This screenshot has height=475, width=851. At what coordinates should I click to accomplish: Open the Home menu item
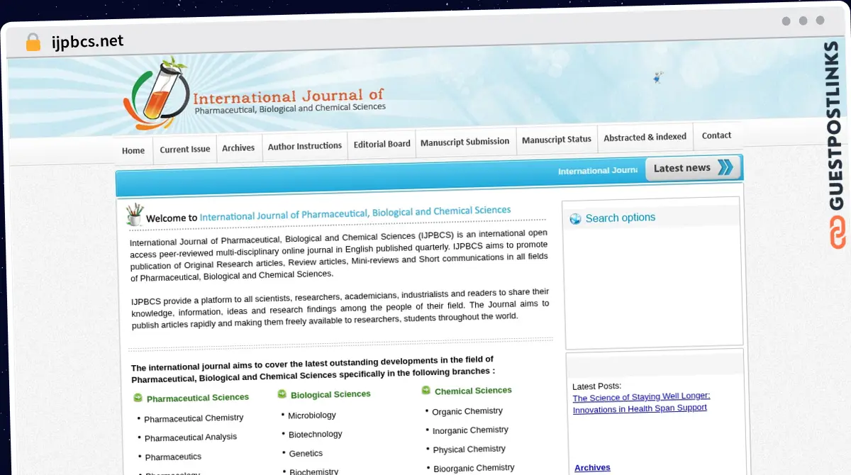[x=133, y=150]
